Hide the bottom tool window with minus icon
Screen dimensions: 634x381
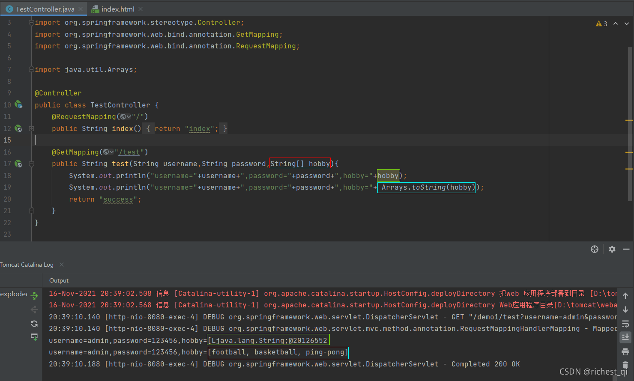tap(626, 249)
